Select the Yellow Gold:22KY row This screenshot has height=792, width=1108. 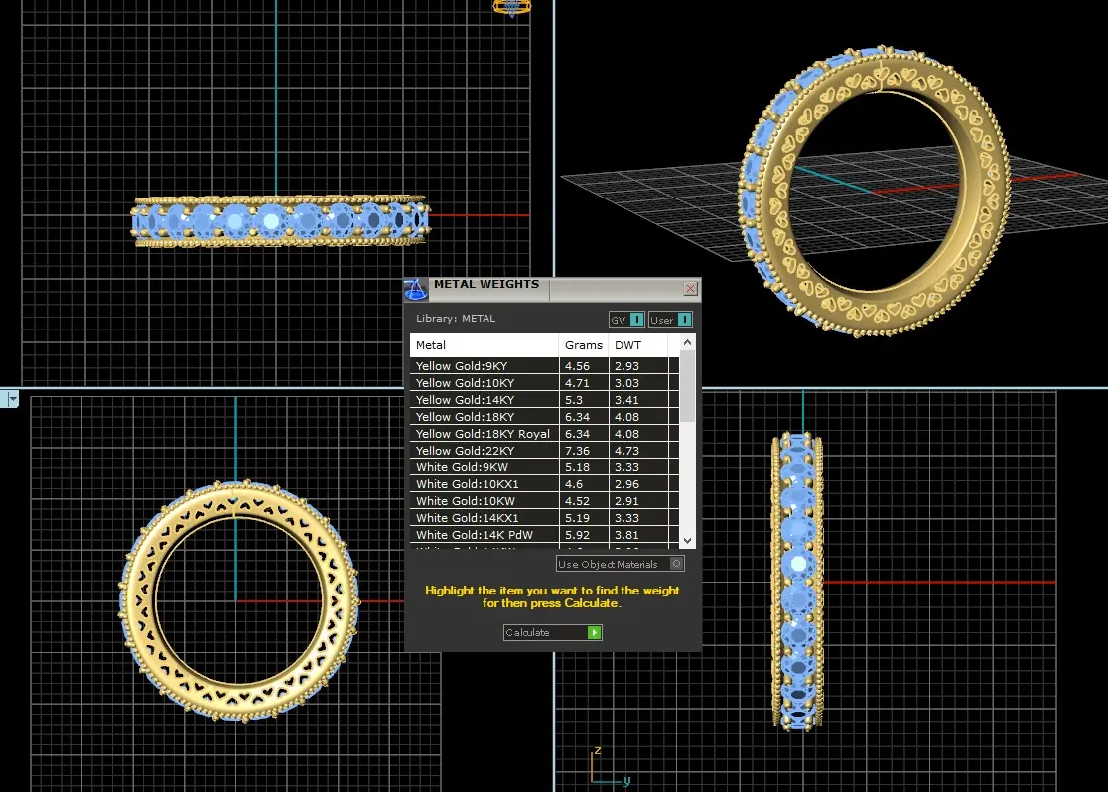(x=544, y=451)
